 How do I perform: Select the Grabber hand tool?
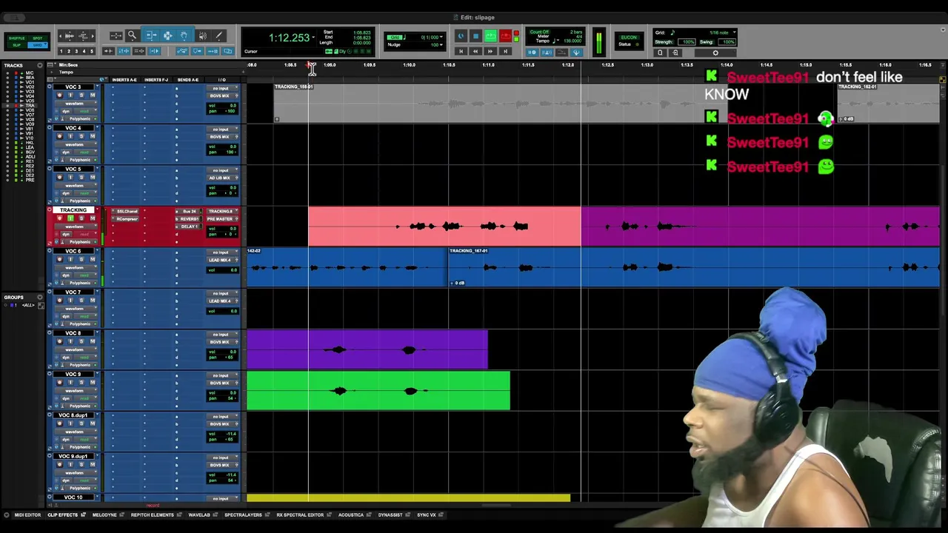tap(184, 35)
